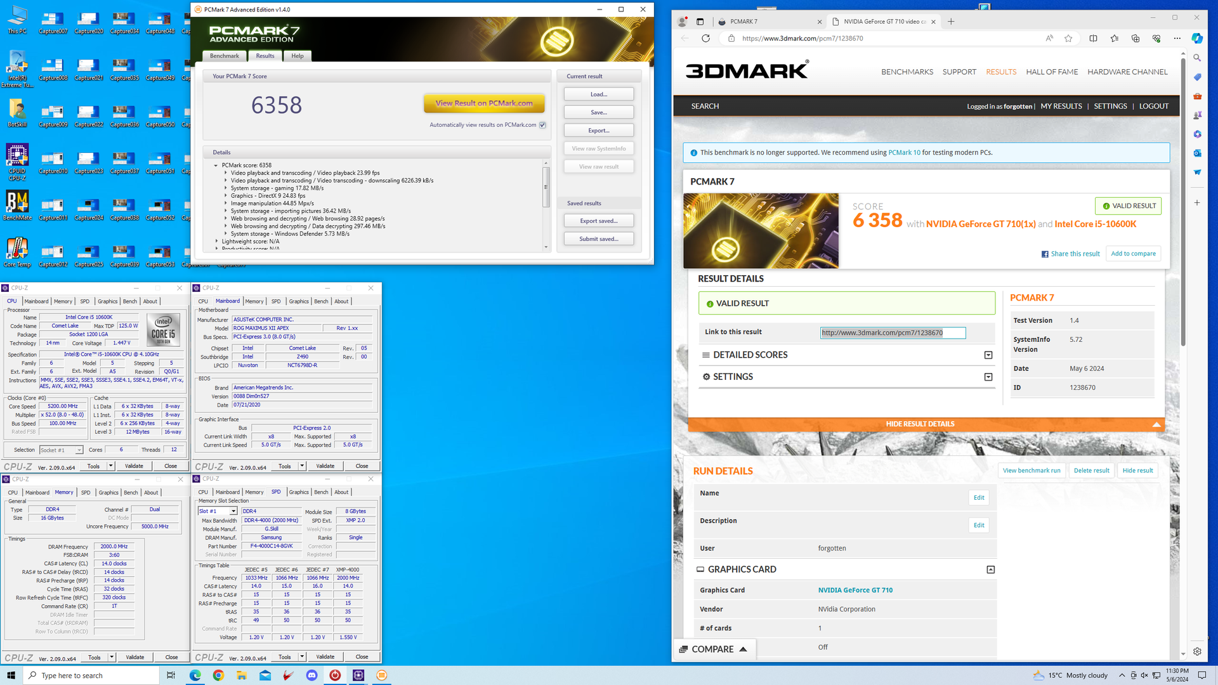Click the Edge address bar URL

pos(802,38)
